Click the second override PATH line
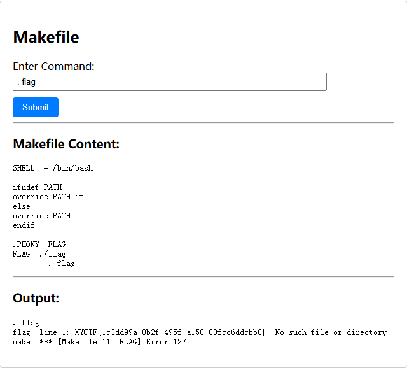The height and width of the screenshot is (368, 407). (48, 216)
